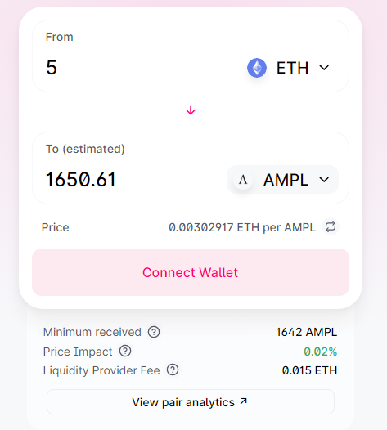
Task: Open help tooltip for Minimum received
Action: tap(154, 332)
